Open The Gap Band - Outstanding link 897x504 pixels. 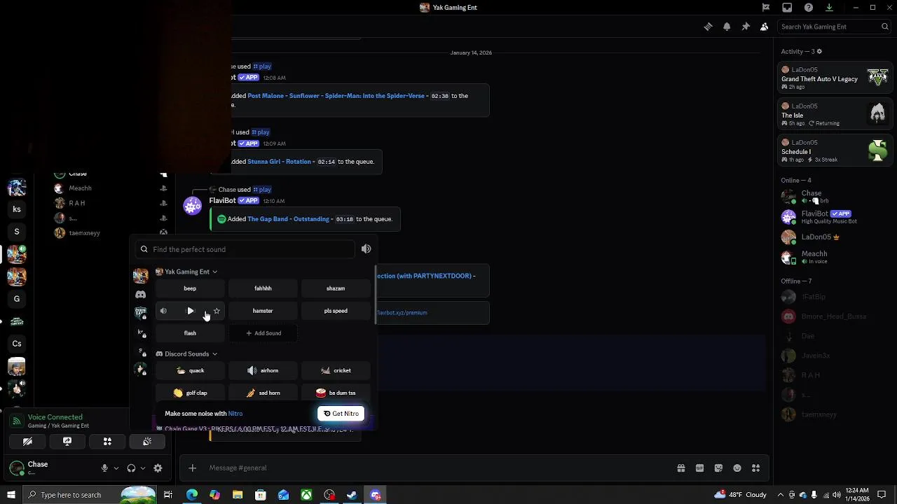coord(288,219)
